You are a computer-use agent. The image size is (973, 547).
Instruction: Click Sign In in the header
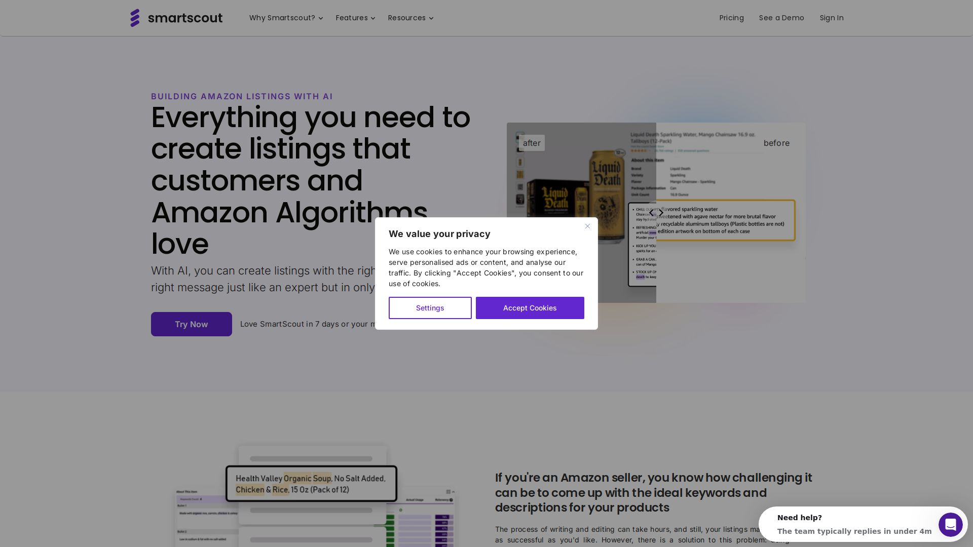831,18
